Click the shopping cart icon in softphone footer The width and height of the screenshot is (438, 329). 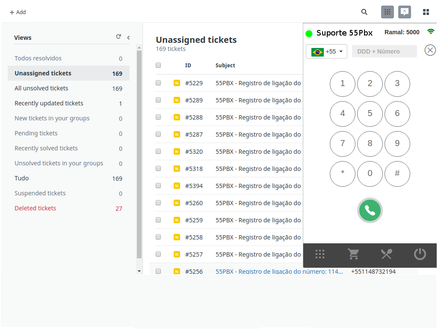point(353,254)
